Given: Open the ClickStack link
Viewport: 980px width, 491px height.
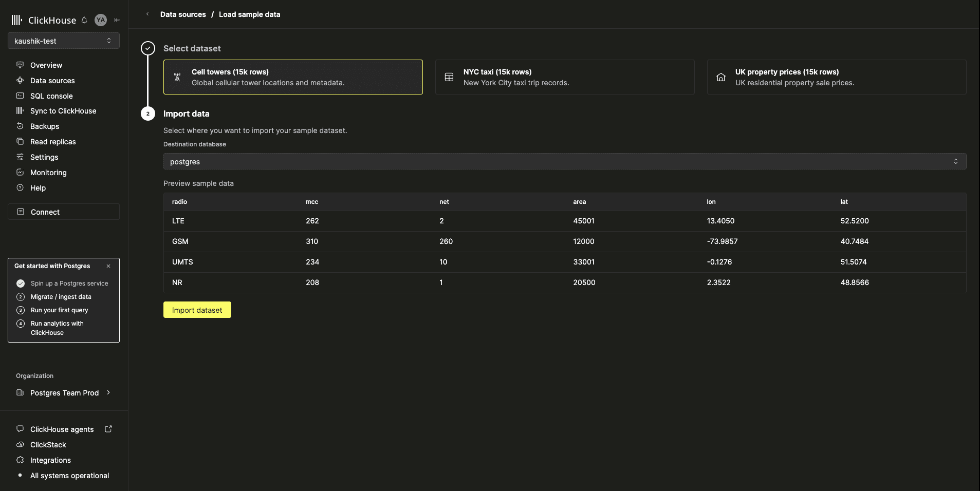Looking at the screenshot, I should (48, 445).
